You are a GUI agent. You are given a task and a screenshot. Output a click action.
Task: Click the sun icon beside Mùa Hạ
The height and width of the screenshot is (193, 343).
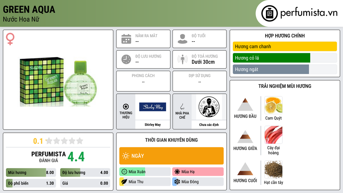click(x=177, y=172)
